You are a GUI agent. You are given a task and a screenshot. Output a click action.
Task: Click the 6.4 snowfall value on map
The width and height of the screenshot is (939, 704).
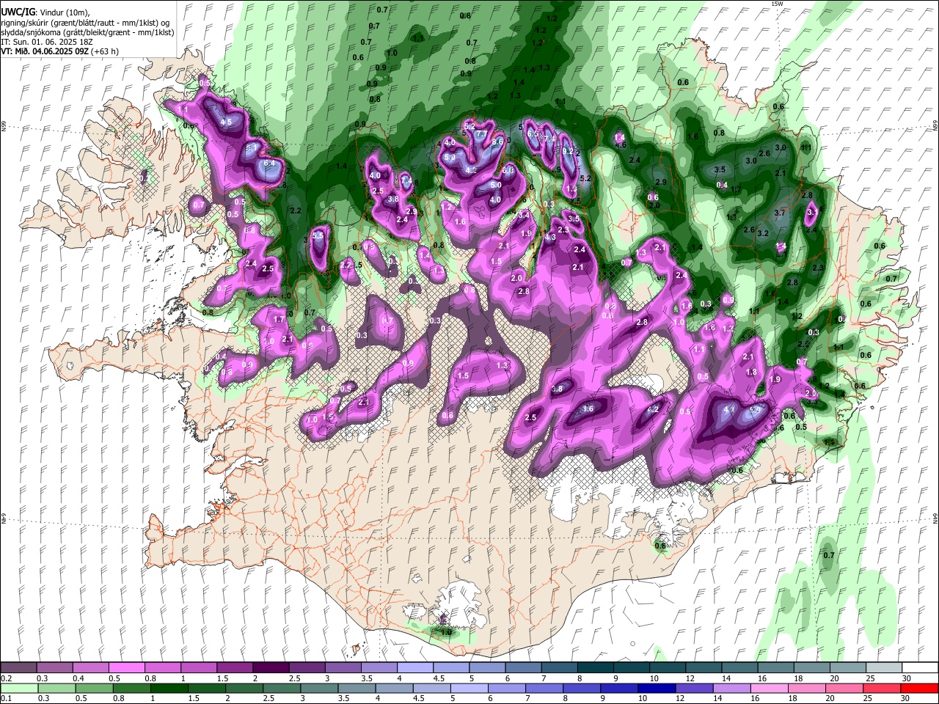coord(269,164)
